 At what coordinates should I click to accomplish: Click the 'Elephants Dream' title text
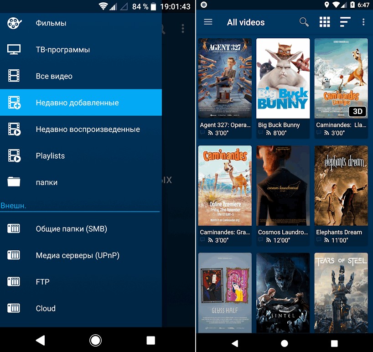pos(339,232)
